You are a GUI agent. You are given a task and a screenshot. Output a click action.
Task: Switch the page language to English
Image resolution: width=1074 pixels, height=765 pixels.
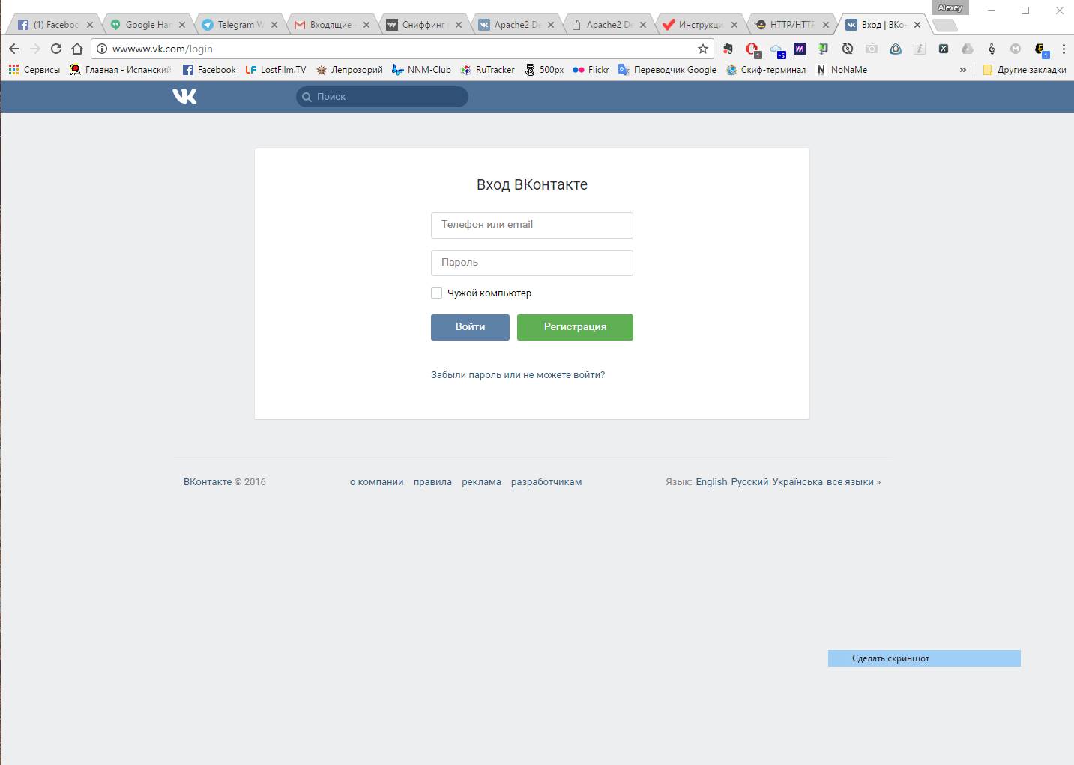[711, 482]
